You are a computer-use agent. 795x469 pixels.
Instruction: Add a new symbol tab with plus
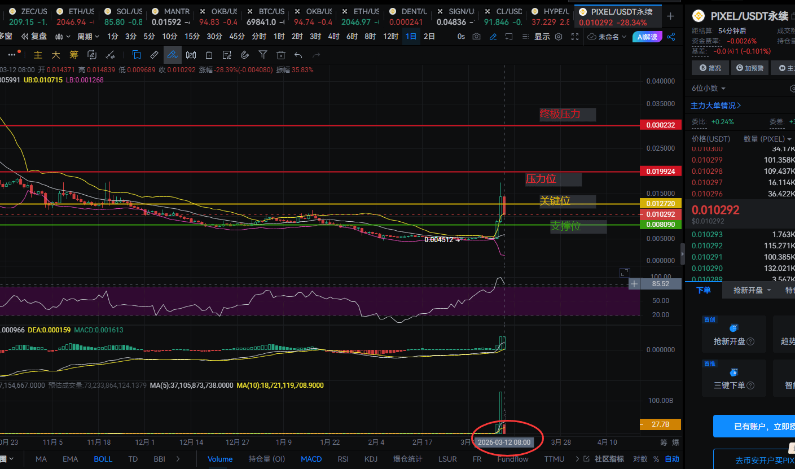(x=670, y=16)
